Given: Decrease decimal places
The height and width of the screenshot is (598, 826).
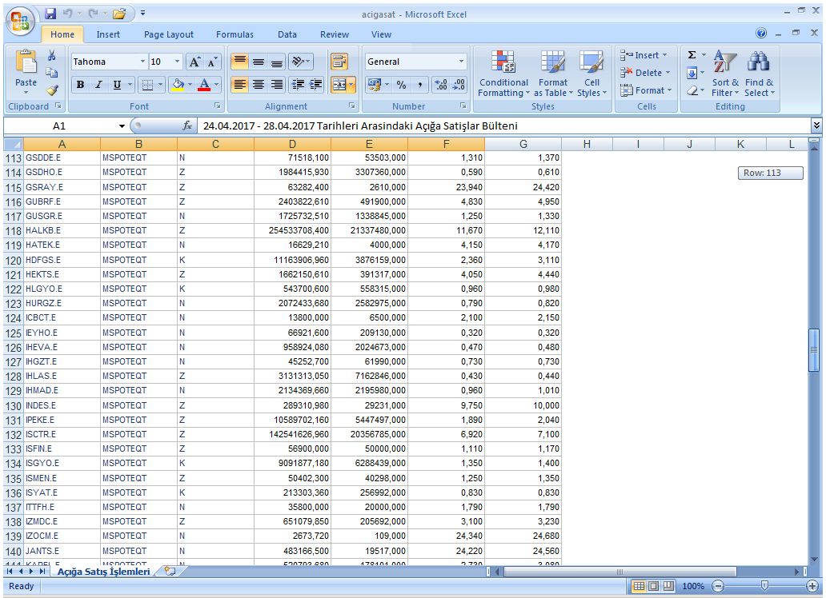Looking at the screenshot, I should click(x=459, y=85).
